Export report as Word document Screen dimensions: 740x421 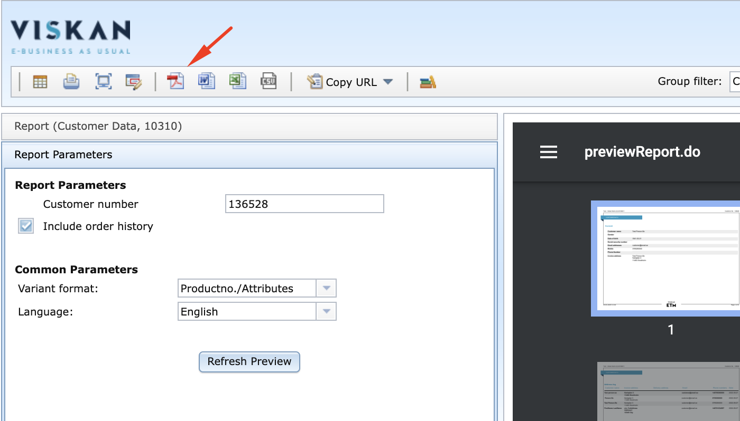point(206,82)
